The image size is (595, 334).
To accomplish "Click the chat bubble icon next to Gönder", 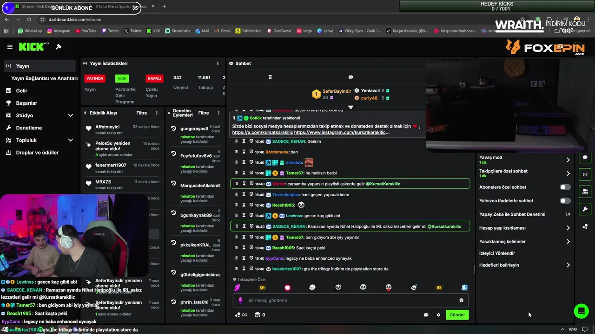I will click(426, 315).
